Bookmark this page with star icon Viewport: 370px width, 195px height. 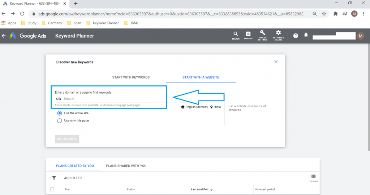pos(324,14)
